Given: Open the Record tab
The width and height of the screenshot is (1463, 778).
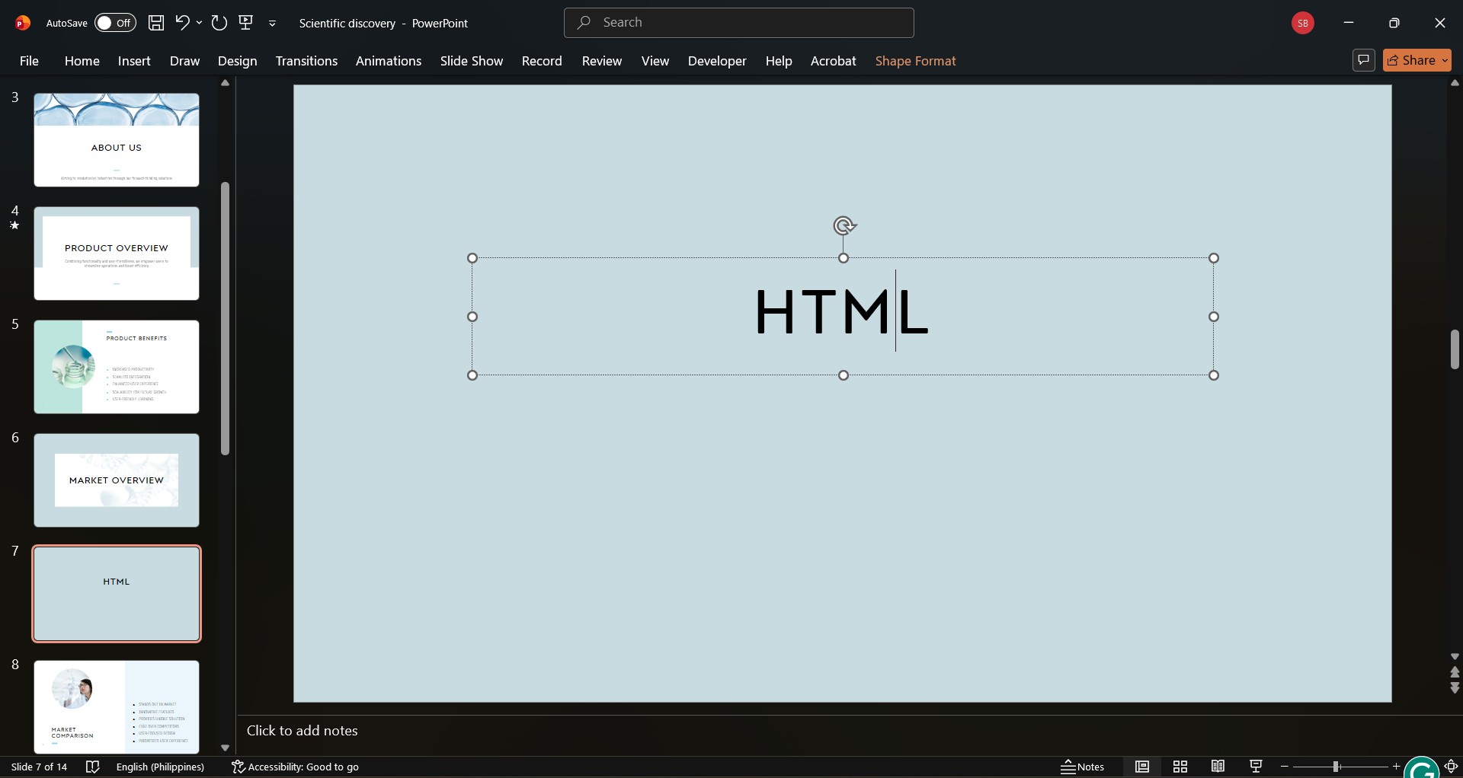Looking at the screenshot, I should pyautogui.click(x=542, y=61).
